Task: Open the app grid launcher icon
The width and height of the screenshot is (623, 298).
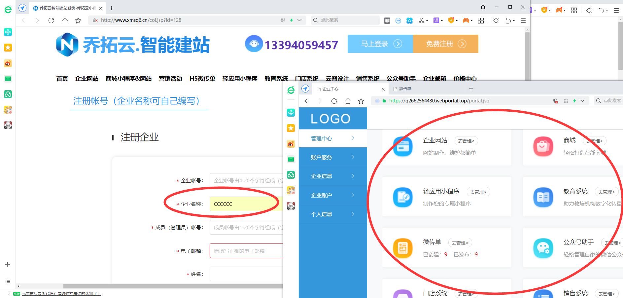Action: (481, 20)
